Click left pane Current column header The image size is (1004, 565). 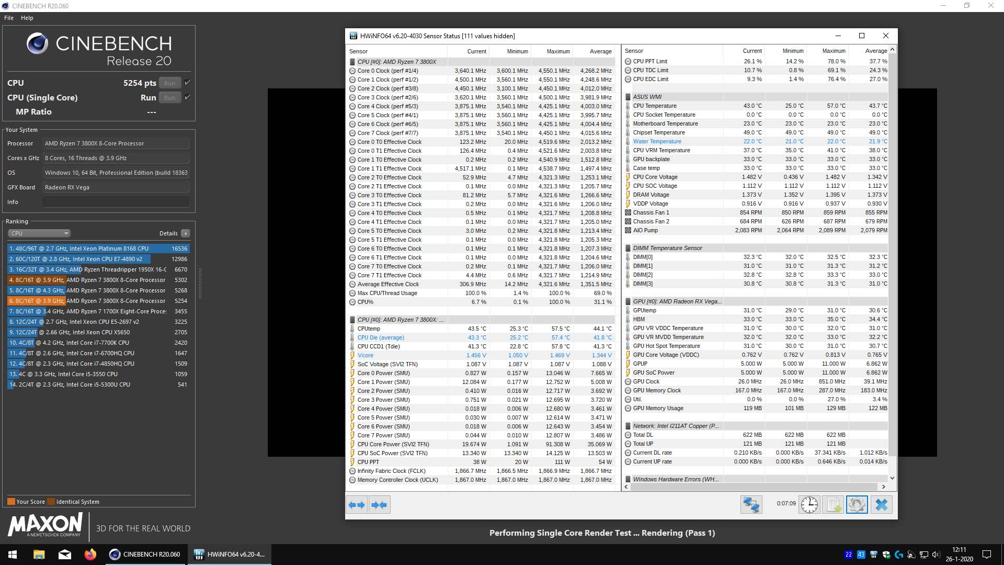click(468, 51)
